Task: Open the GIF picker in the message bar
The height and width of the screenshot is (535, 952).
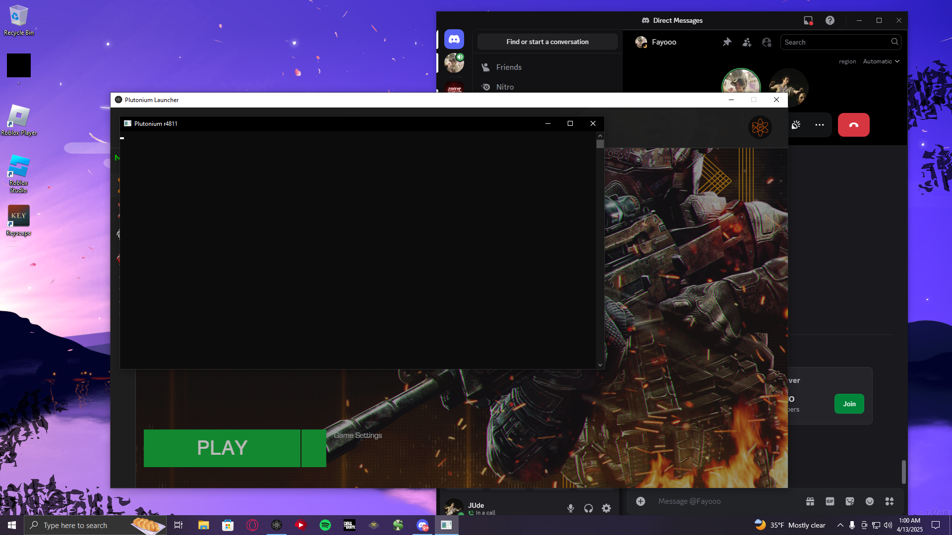Action: click(830, 501)
